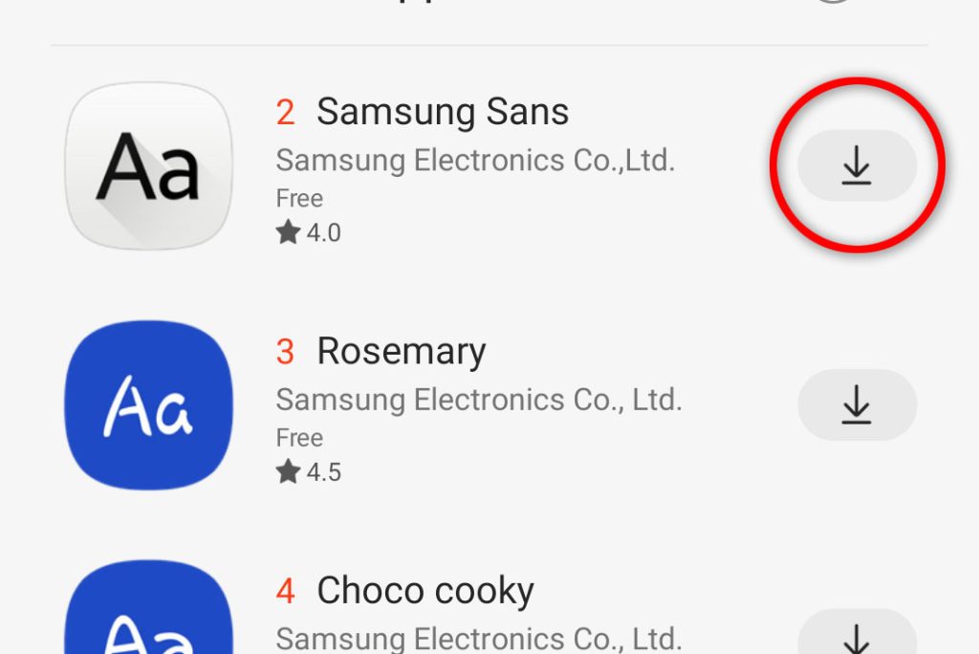
Task: Select the Rosemary title
Action: tap(402, 352)
